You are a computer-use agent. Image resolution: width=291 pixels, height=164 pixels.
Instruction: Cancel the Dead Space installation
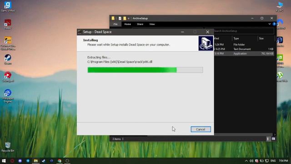pos(201,129)
